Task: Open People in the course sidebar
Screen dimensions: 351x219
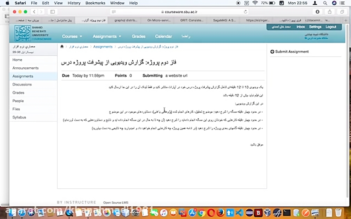Action: point(34,101)
